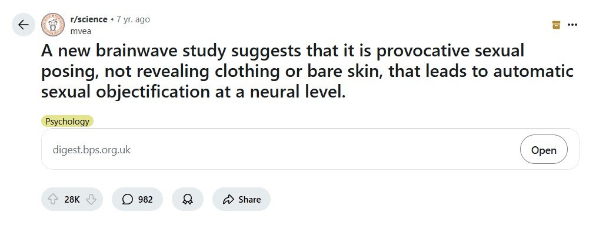Screen dimensions: 596x232
Task: Click the brainwave study post title
Action: (307, 72)
